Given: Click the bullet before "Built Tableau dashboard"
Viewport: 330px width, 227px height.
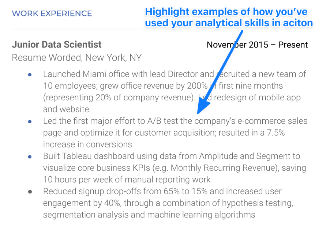Looking at the screenshot, I should 30,157.
